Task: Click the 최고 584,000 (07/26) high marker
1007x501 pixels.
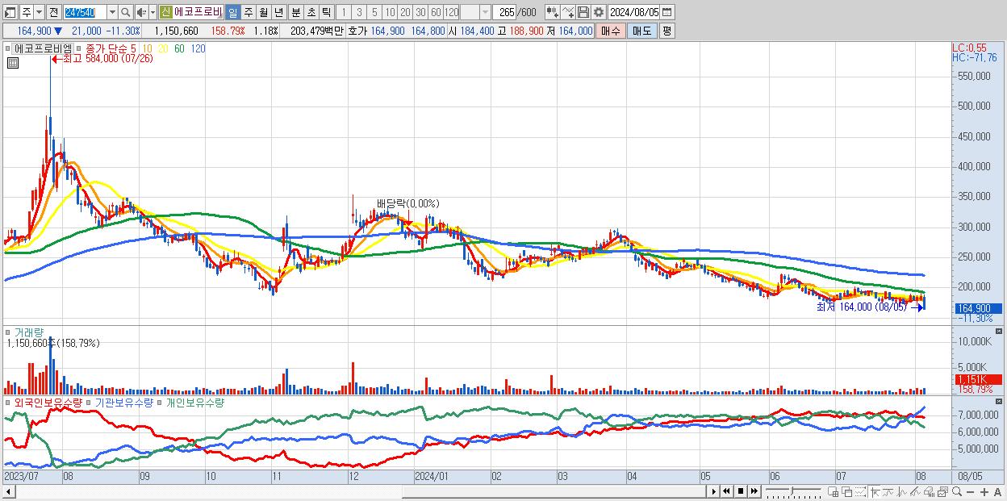Action: click(102, 58)
